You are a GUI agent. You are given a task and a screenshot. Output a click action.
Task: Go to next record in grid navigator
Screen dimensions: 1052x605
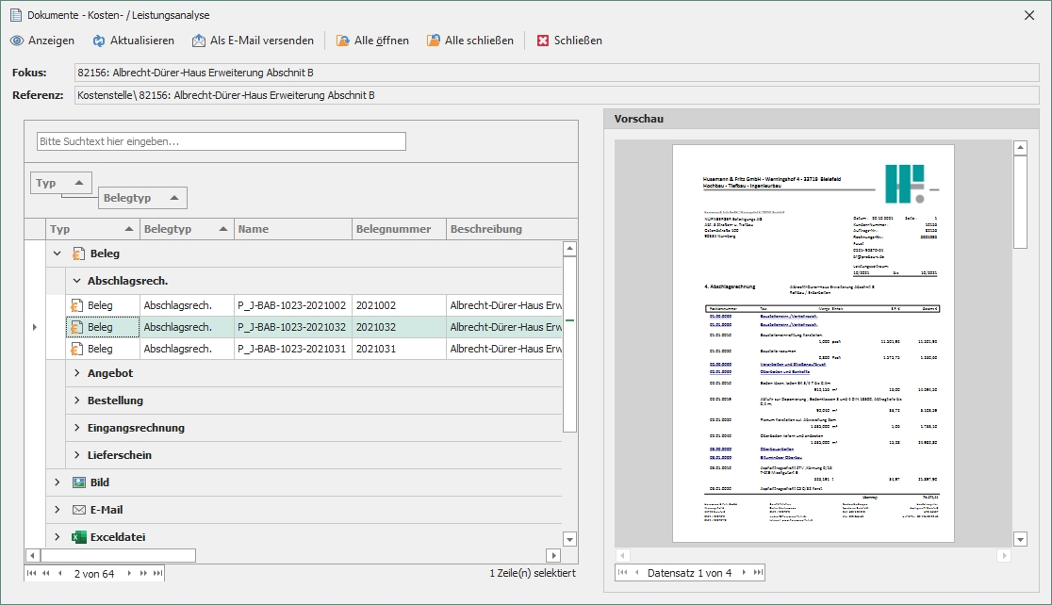coord(130,573)
